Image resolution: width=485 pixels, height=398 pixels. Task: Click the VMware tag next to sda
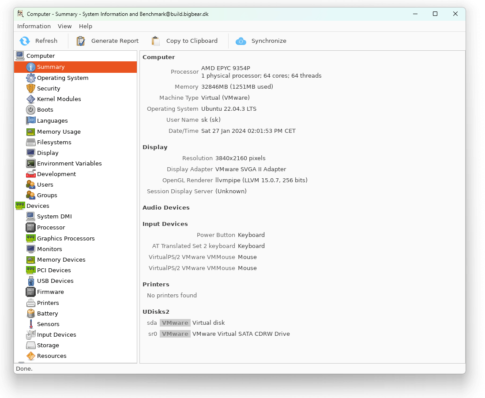coord(175,323)
